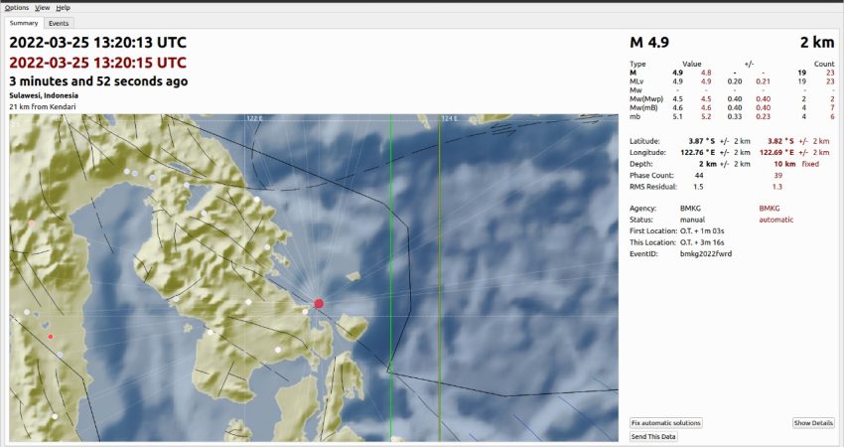Click the region name Sulawesi, Indonesia
844x447 pixels.
point(44,95)
